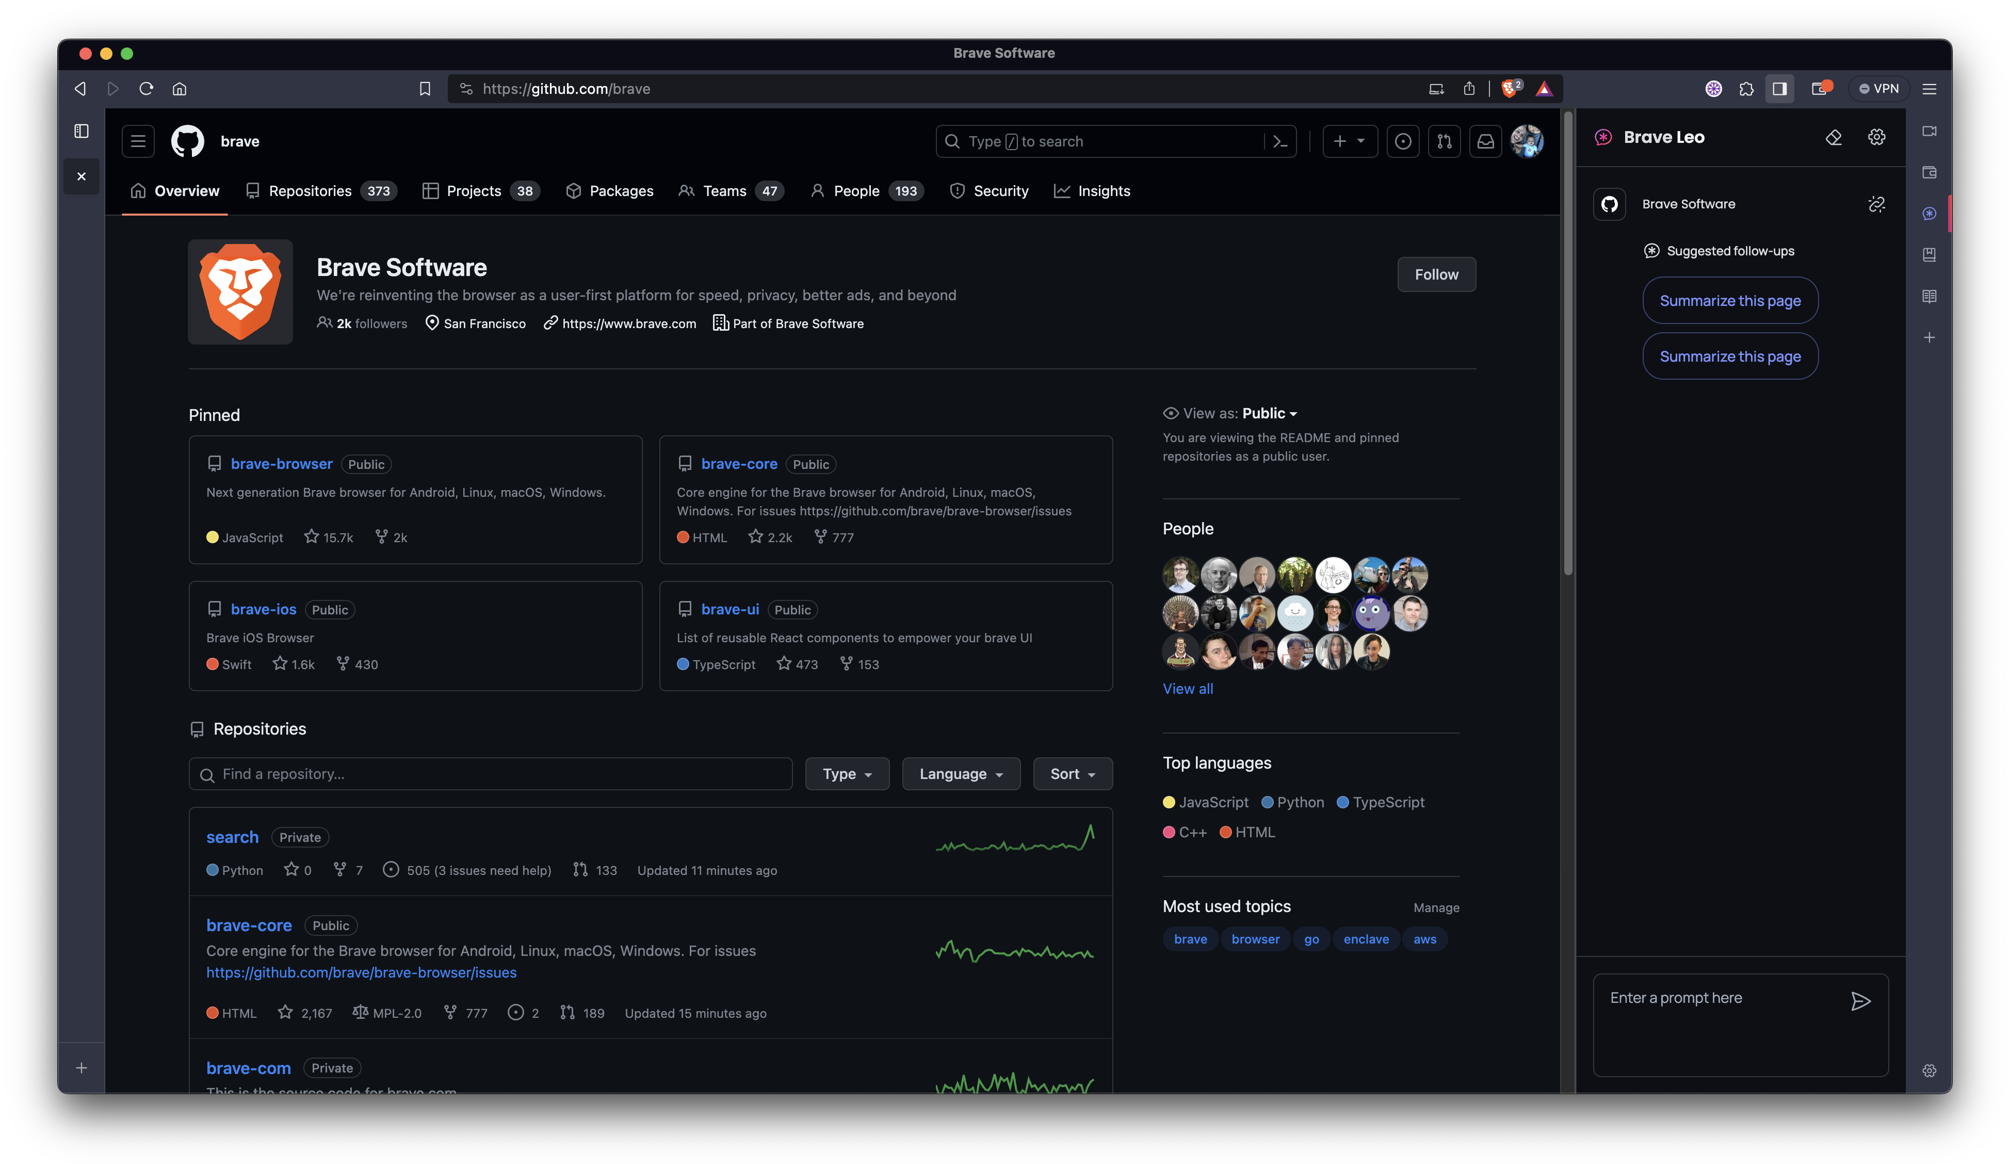Image resolution: width=2010 pixels, height=1170 pixels.
Task: Bookmark this page in address bar
Action: (424, 89)
